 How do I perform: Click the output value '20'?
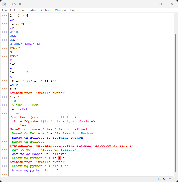coord(12,20)
